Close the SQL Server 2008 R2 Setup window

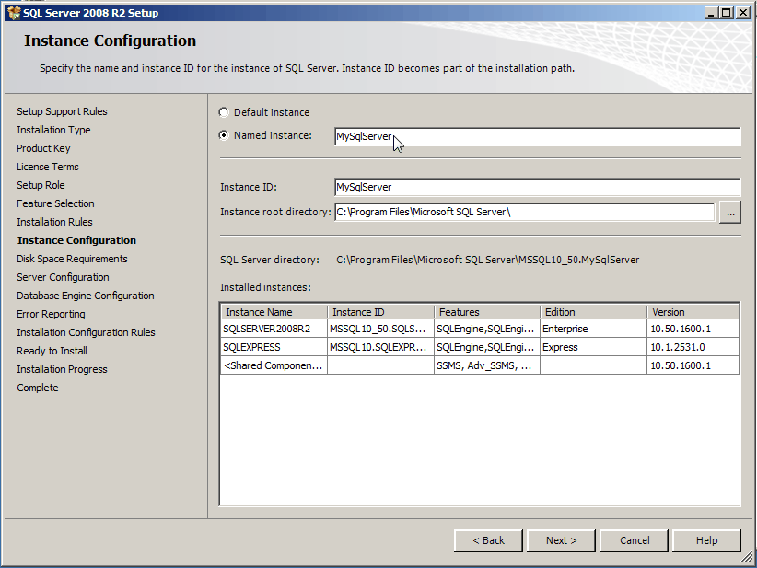point(742,12)
